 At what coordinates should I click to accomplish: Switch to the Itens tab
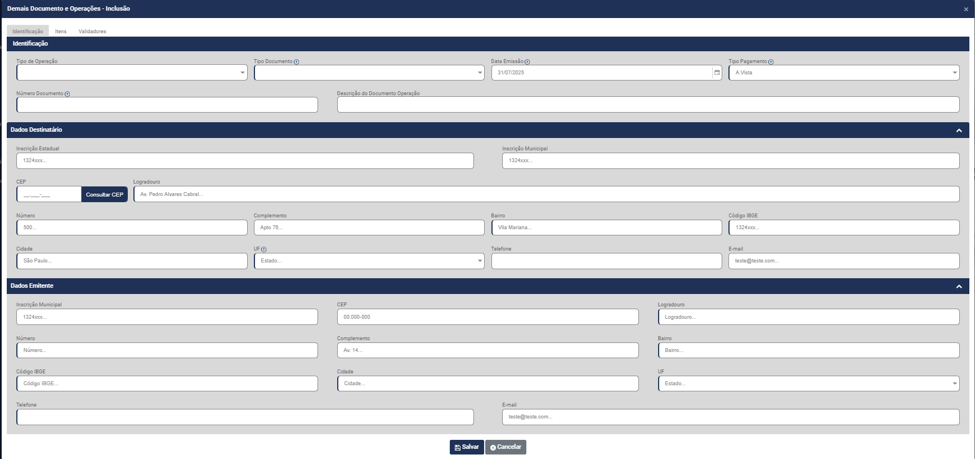(61, 31)
